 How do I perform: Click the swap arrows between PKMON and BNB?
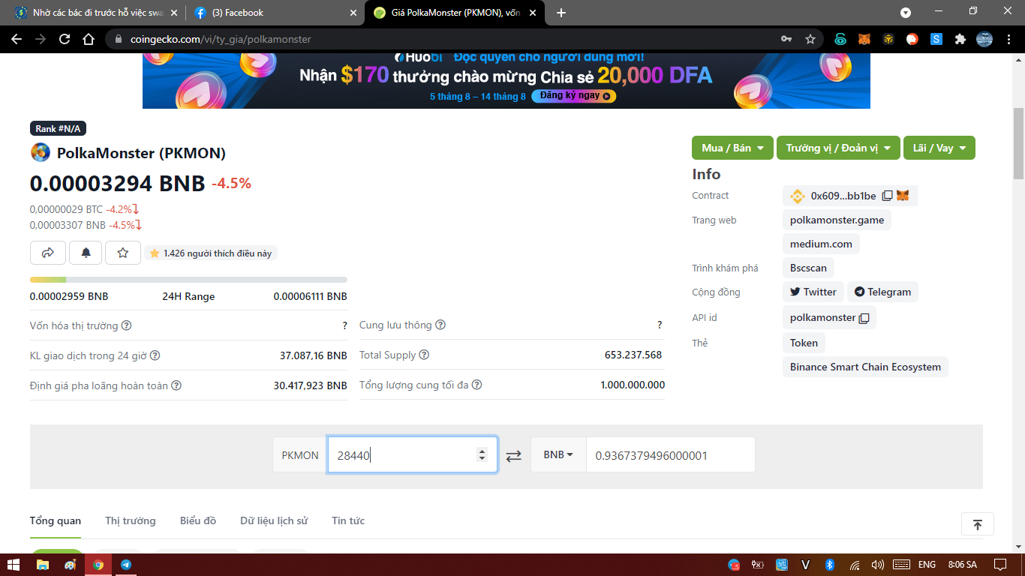point(513,455)
